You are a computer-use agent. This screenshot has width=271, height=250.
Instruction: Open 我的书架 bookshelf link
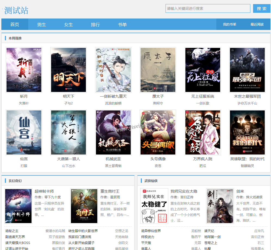229,24
